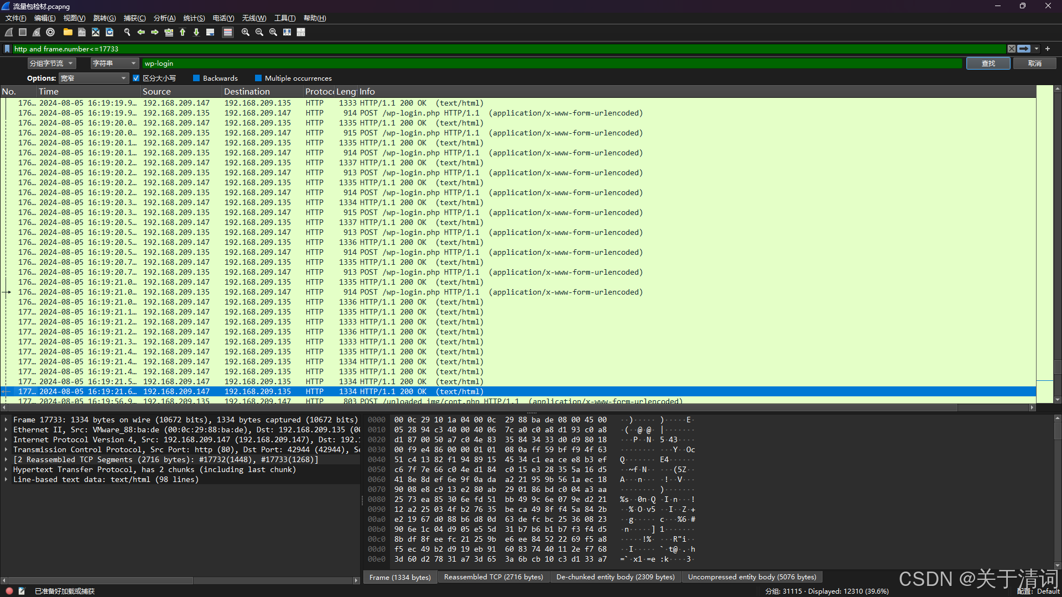Toggle colorize packet list icon

point(227,33)
